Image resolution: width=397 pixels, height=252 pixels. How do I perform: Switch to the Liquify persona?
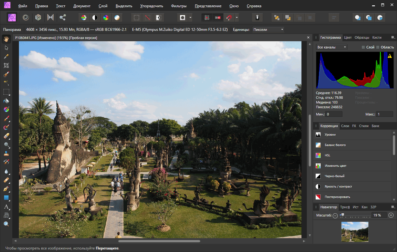26,18
